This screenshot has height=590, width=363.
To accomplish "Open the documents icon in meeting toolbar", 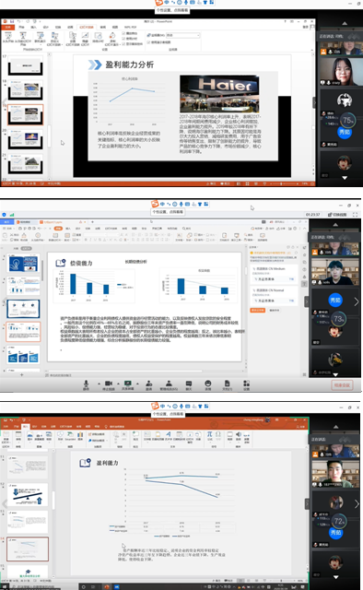I will pyautogui.click(x=228, y=383).
